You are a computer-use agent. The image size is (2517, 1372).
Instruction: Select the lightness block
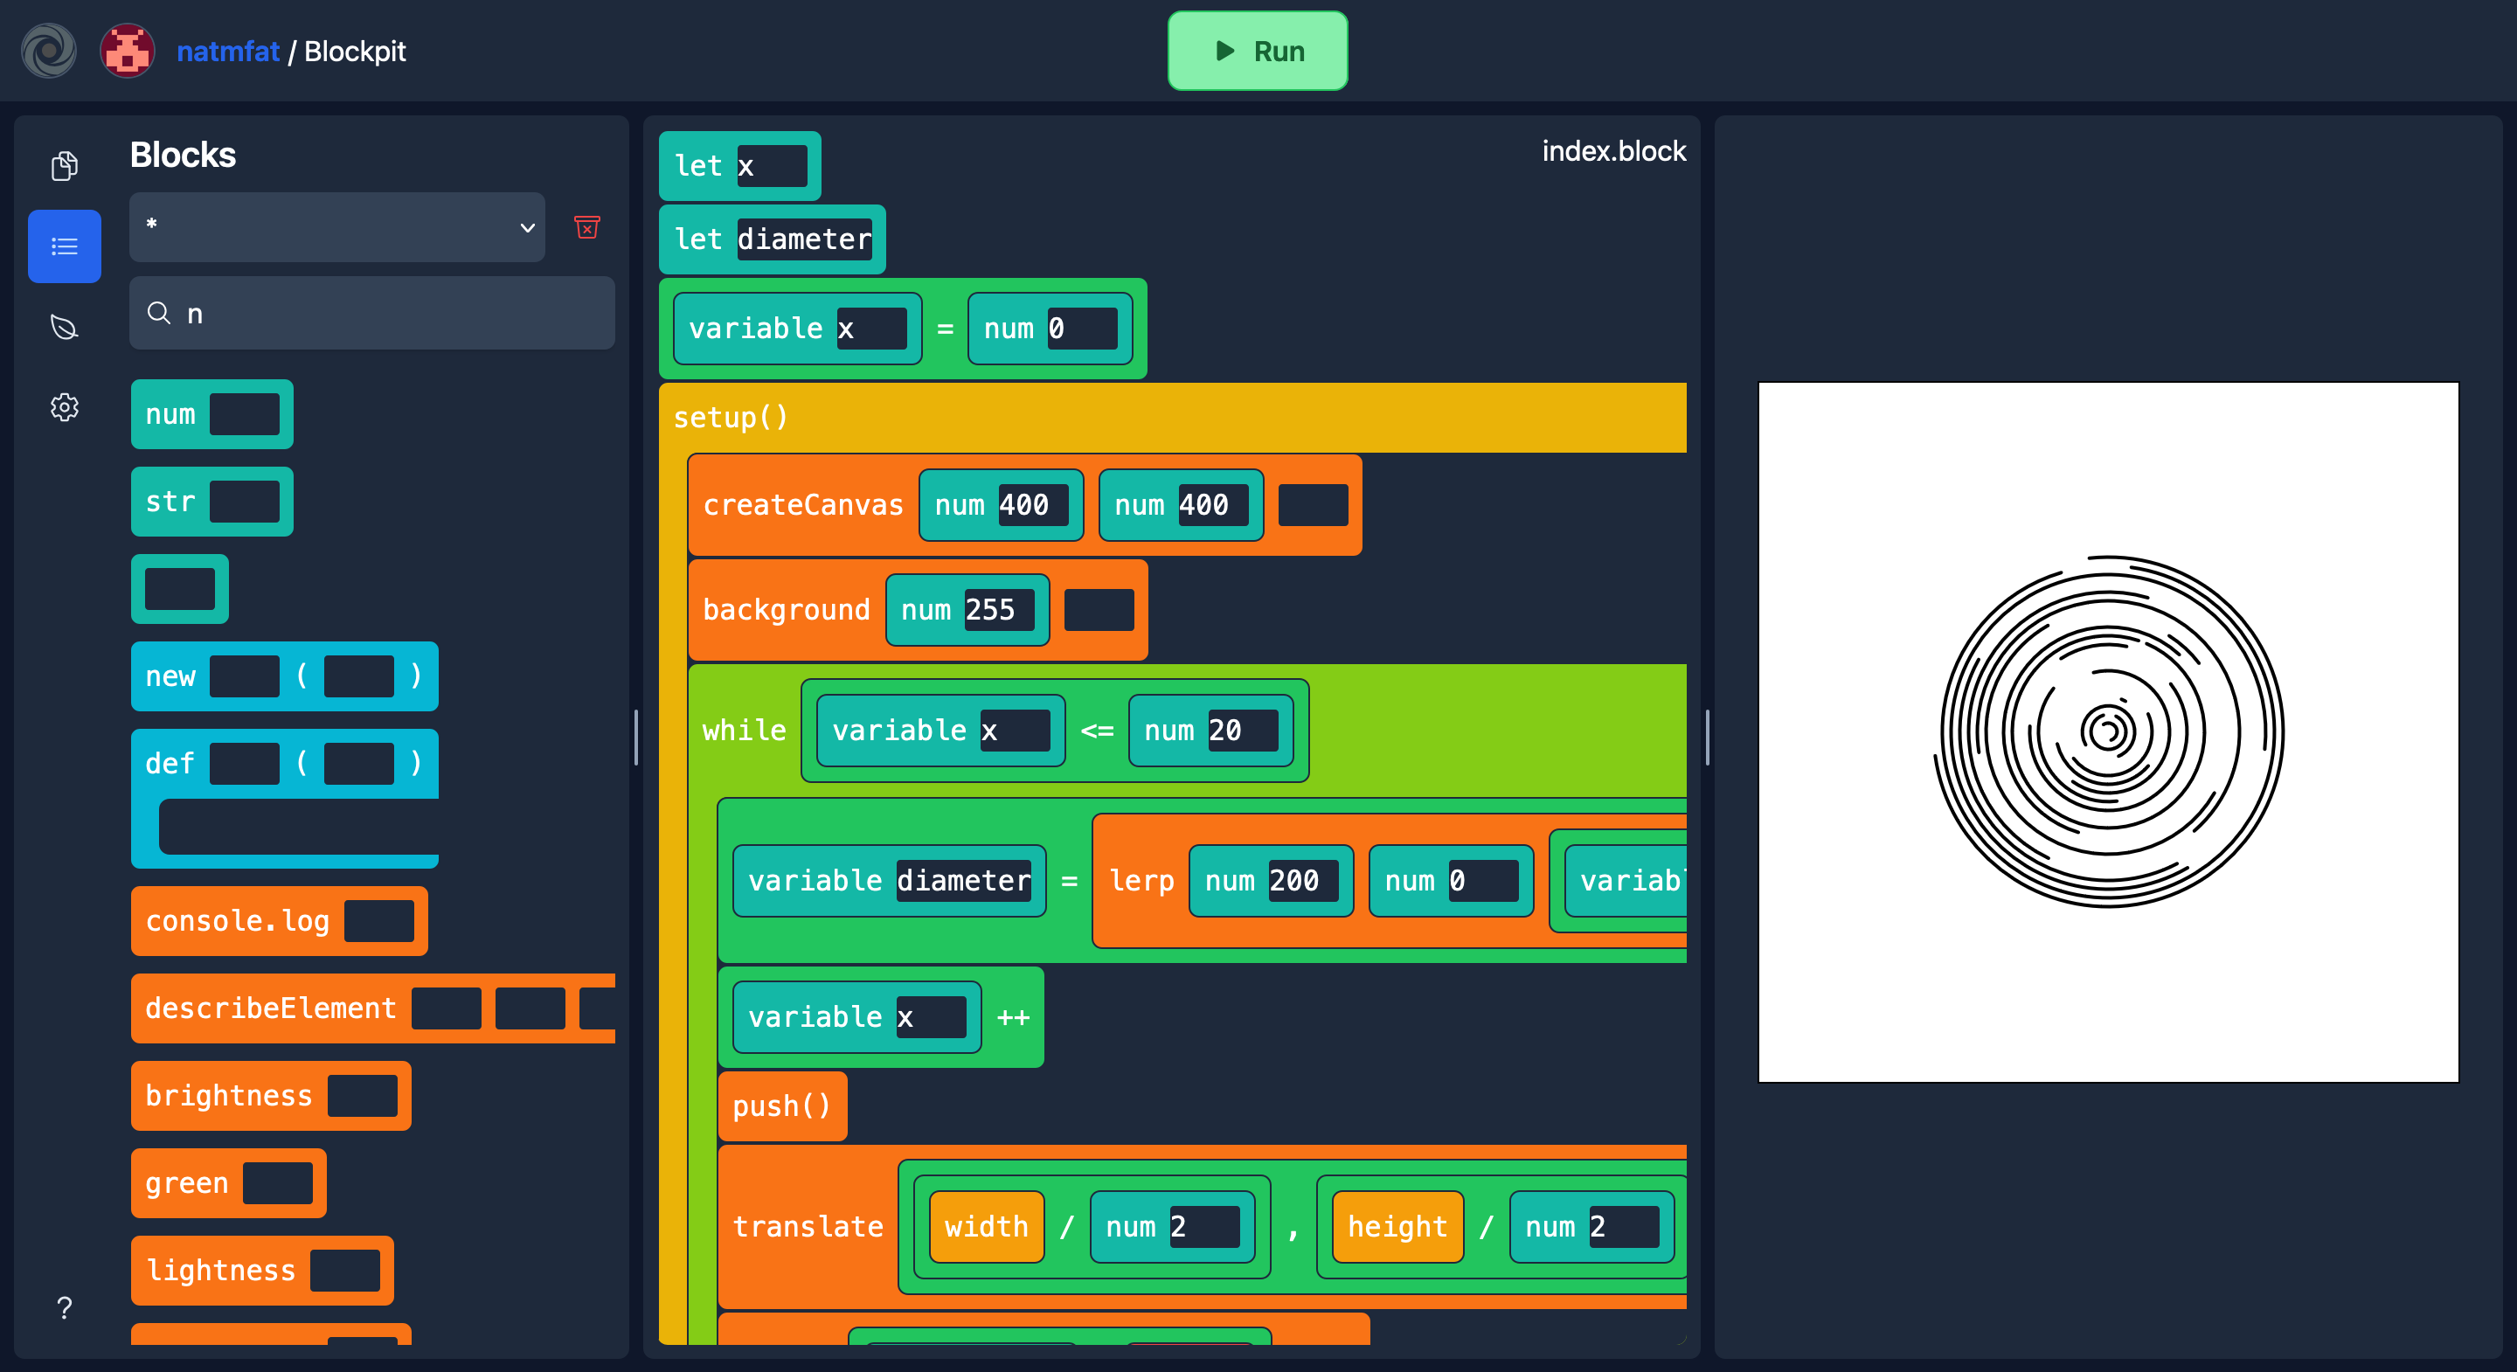click(x=263, y=1270)
